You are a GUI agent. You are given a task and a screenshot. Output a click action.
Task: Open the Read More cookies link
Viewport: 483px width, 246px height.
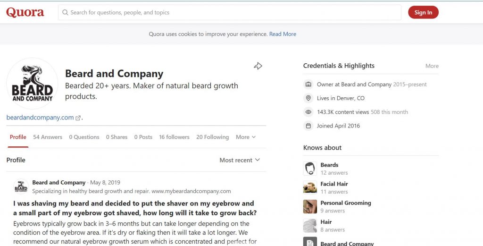[283, 34]
